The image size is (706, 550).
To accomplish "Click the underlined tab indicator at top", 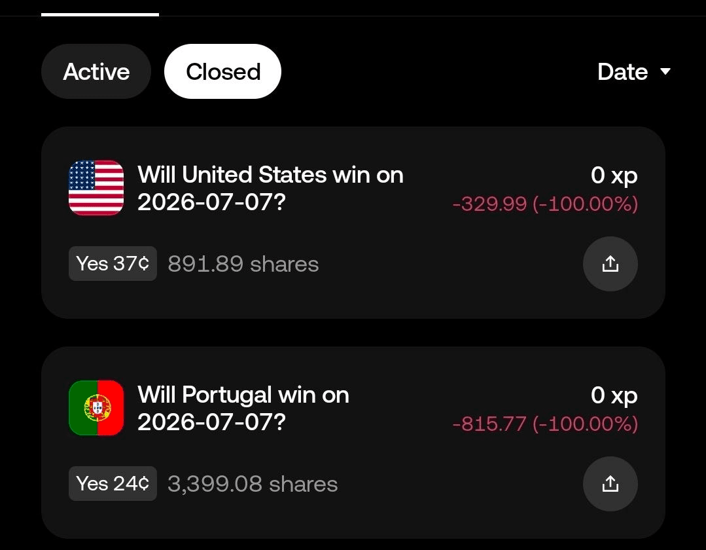I will (100, 14).
